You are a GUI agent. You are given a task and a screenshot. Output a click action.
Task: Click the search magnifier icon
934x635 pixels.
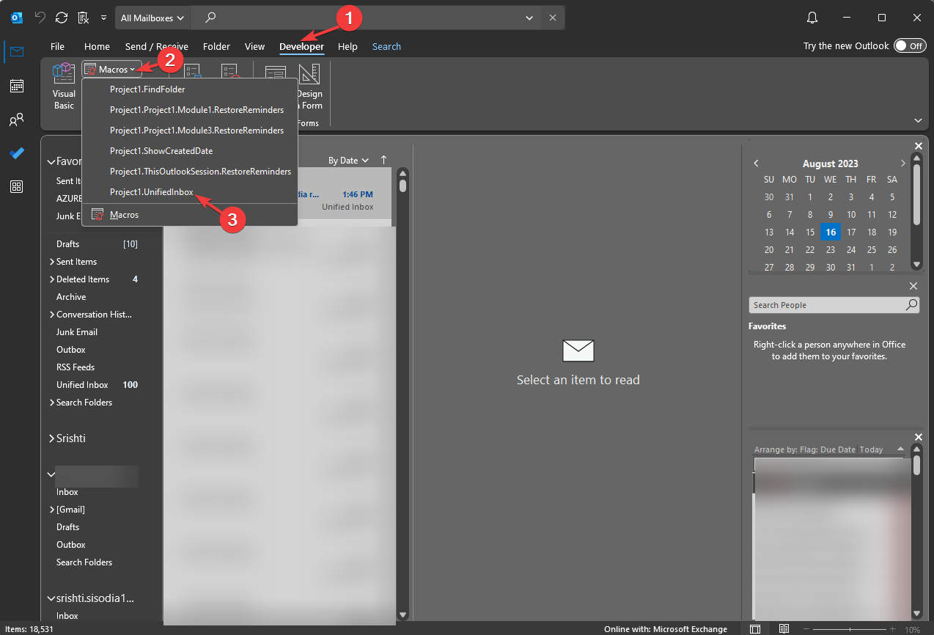click(x=210, y=17)
